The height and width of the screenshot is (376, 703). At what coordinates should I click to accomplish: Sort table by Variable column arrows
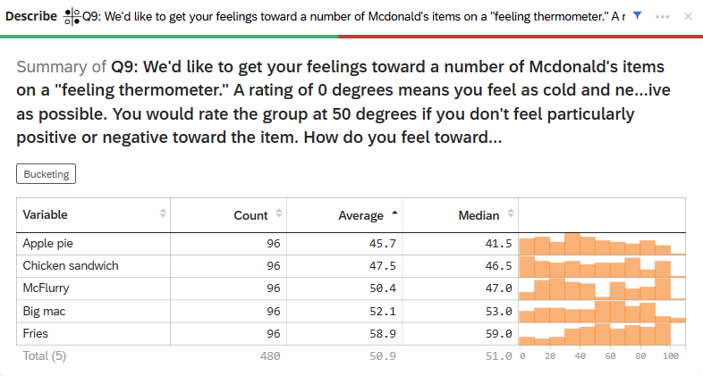[163, 214]
